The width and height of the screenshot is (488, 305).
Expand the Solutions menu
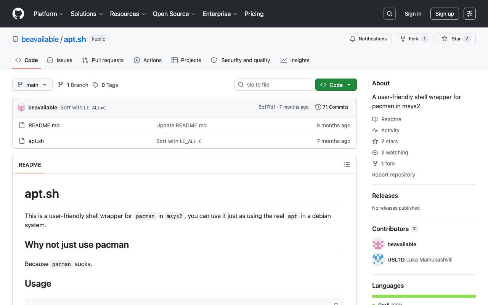tap(87, 14)
